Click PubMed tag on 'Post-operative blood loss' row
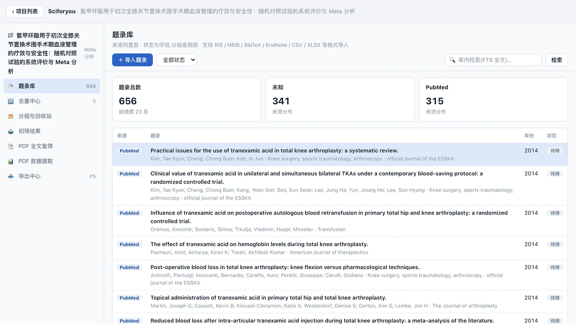The image size is (576, 324). tap(129, 267)
